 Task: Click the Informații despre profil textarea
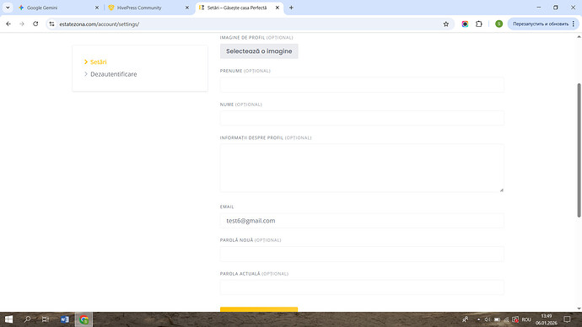tap(362, 168)
